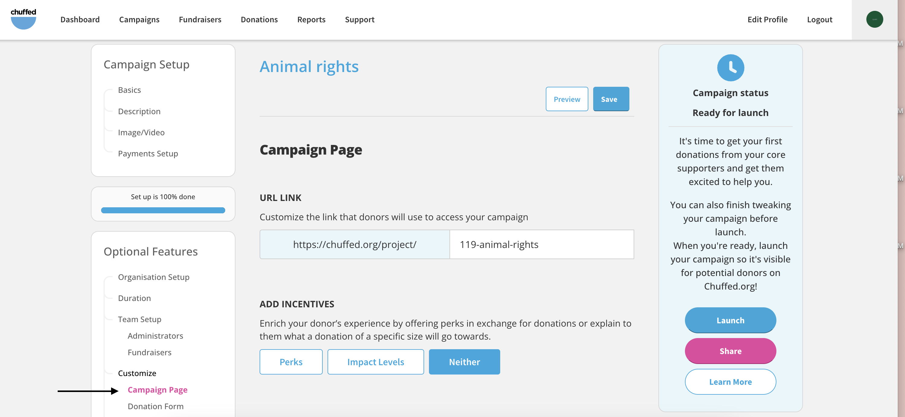Click the pink Share button

coord(731,351)
